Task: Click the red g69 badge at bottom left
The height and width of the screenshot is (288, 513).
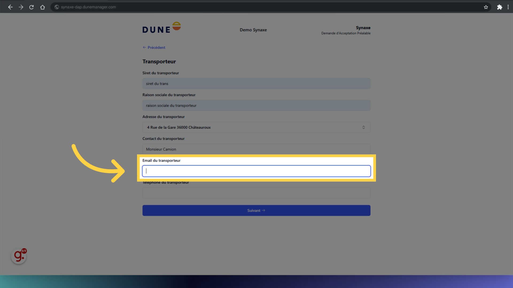Action: pyautogui.click(x=18, y=256)
